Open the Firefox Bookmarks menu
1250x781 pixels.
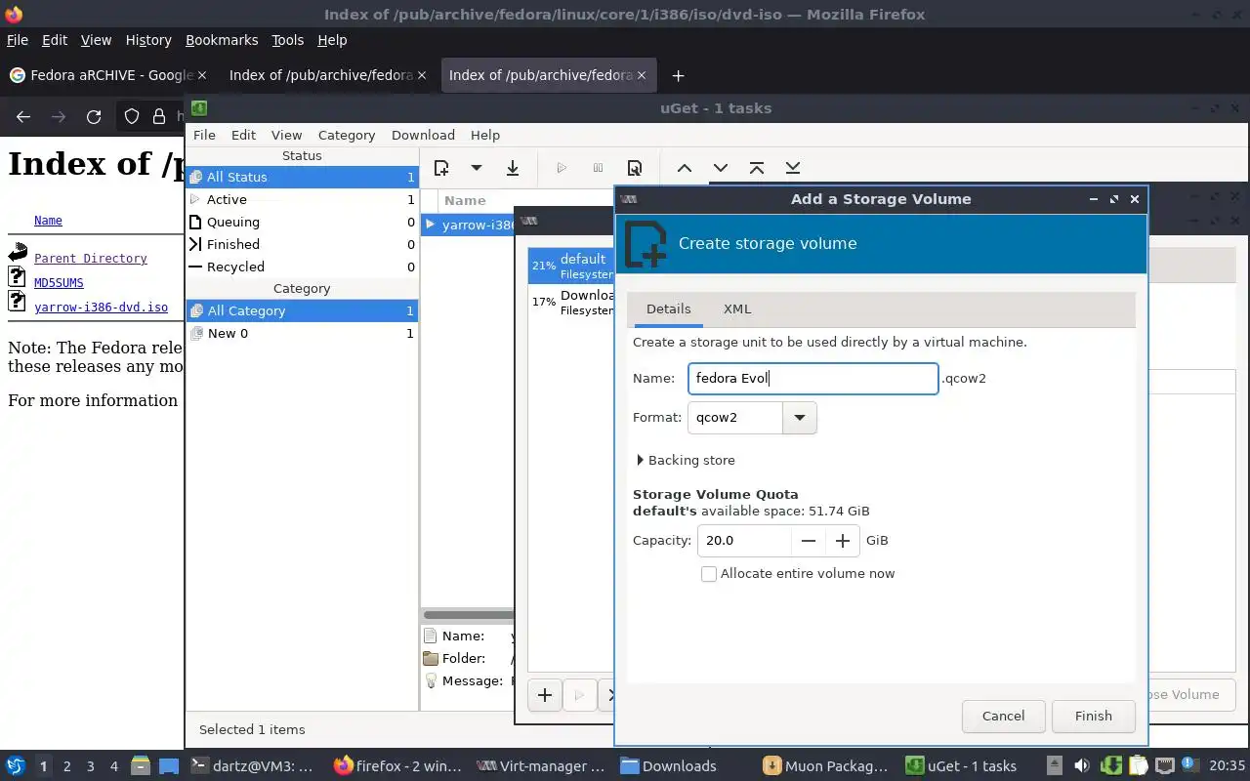click(222, 40)
